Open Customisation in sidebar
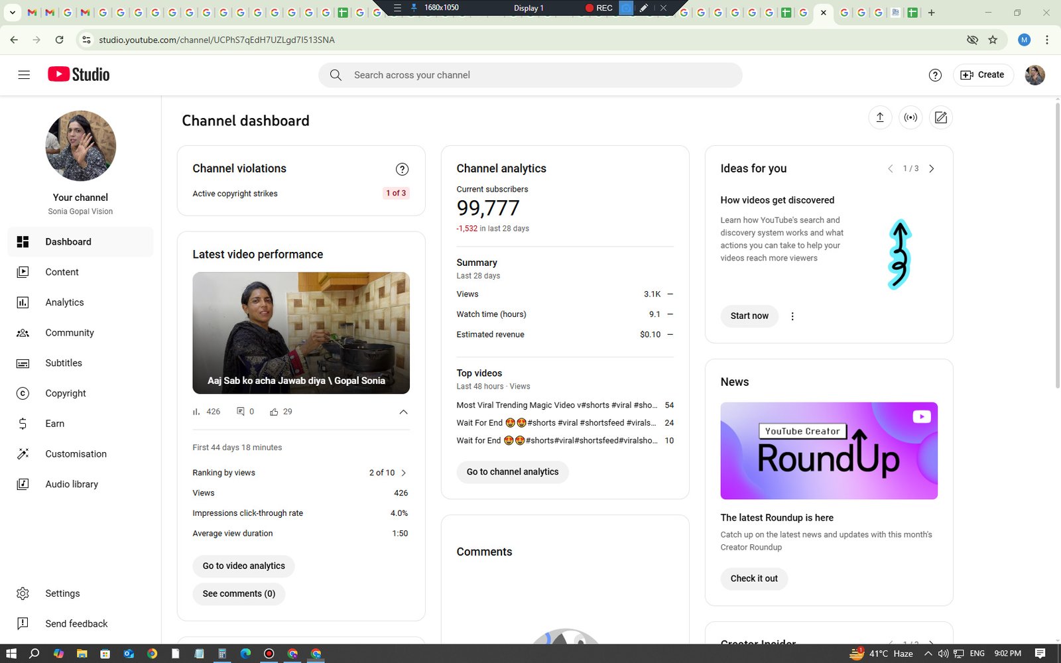 pyautogui.click(x=80, y=454)
